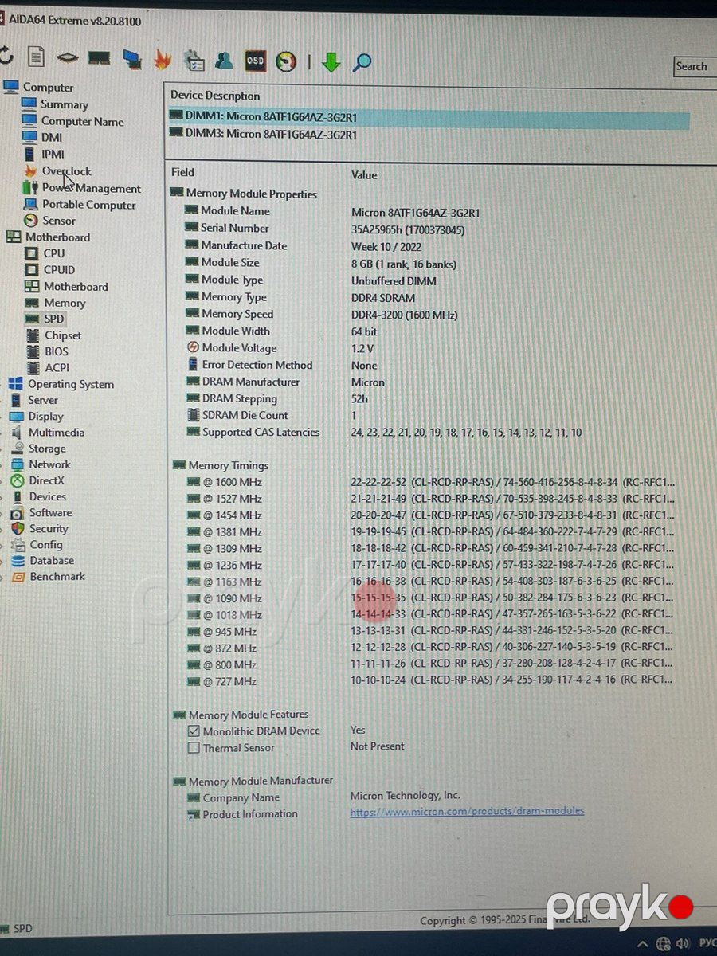Image resolution: width=717 pixels, height=956 pixels.
Task: Open the Report document toolbar icon
Action: [36, 57]
